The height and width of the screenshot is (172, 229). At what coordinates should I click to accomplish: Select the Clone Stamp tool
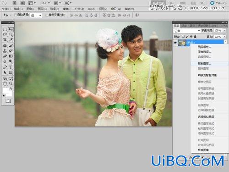(5, 51)
